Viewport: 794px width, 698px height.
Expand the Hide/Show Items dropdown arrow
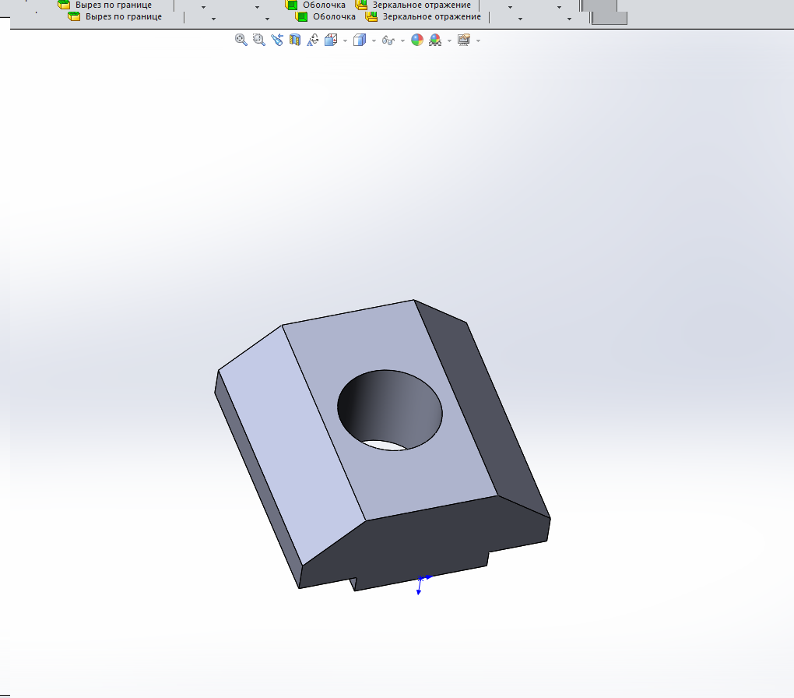click(402, 41)
